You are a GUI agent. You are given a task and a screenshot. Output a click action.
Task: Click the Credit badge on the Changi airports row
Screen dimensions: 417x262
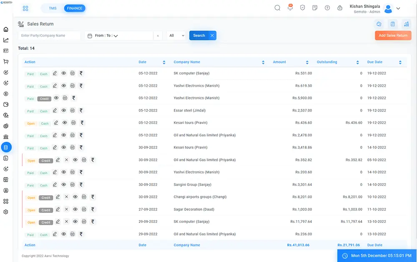(x=46, y=198)
